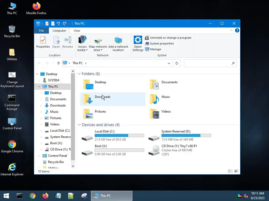Open the Access media dropdown
This screenshot has height=201, width=269.
click(x=82, y=44)
